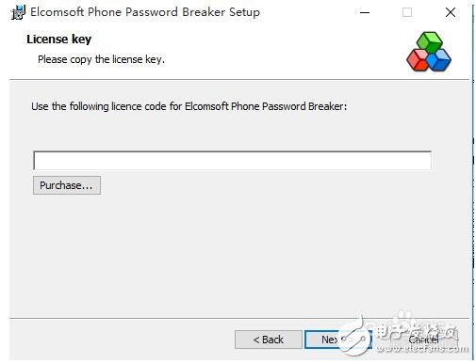The height and width of the screenshot is (364, 476).
Task: Click the 'Use the following licence code' label
Action: (189, 106)
